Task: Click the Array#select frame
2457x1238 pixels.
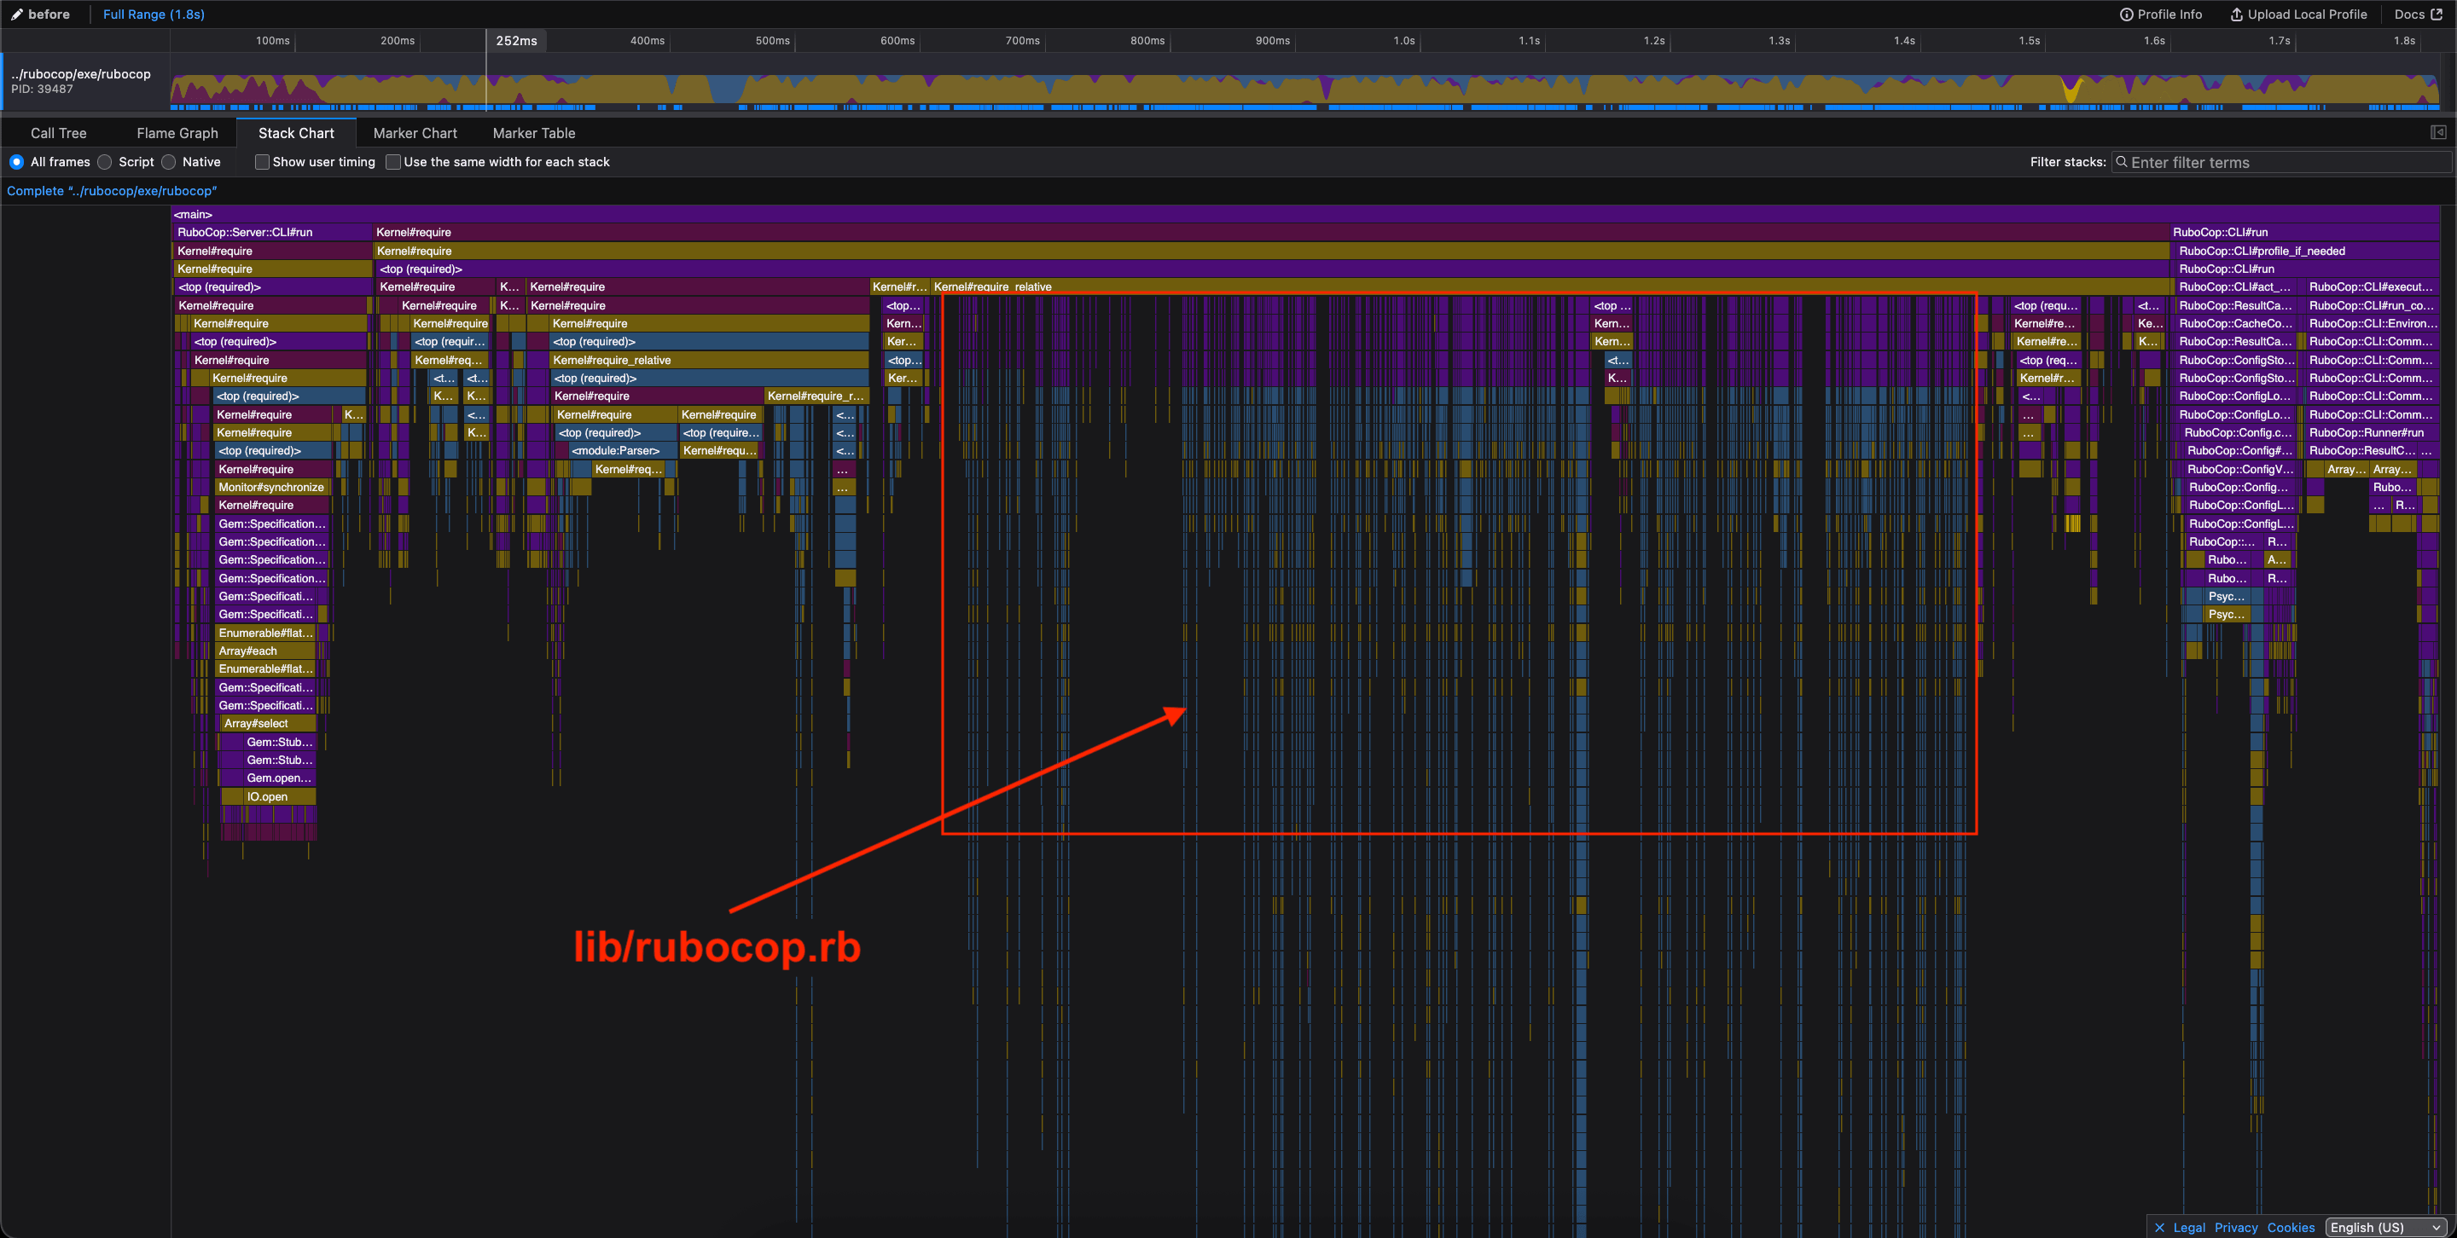Action: pos(268,723)
